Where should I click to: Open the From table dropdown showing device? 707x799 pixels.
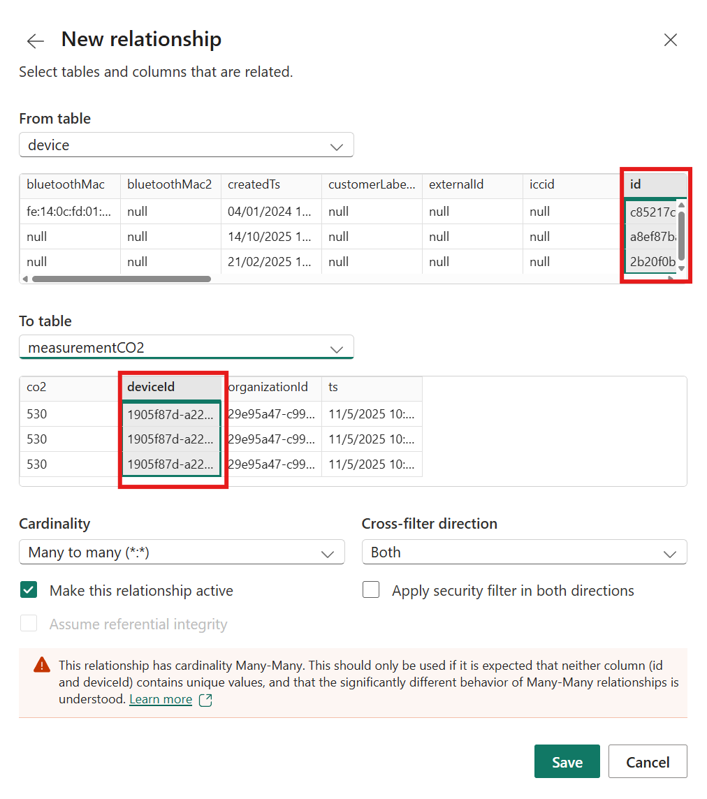[x=186, y=145]
